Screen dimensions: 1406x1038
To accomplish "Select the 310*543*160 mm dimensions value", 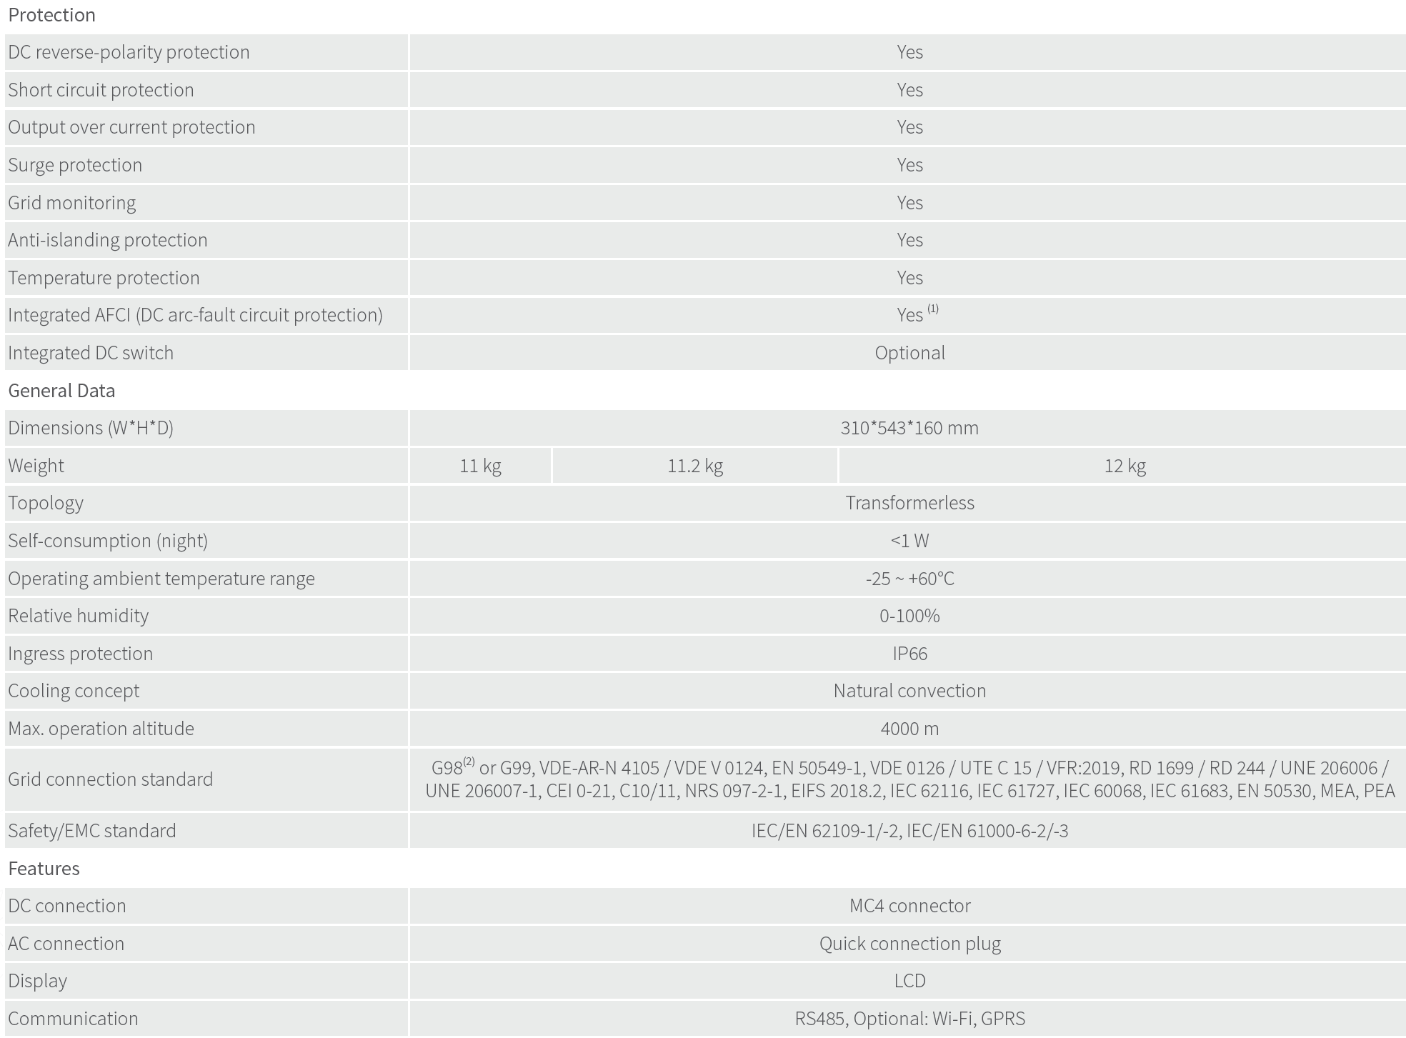I will click(909, 428).
